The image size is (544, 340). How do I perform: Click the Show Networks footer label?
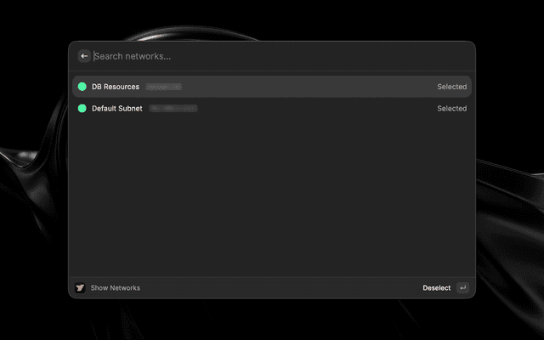116,288
